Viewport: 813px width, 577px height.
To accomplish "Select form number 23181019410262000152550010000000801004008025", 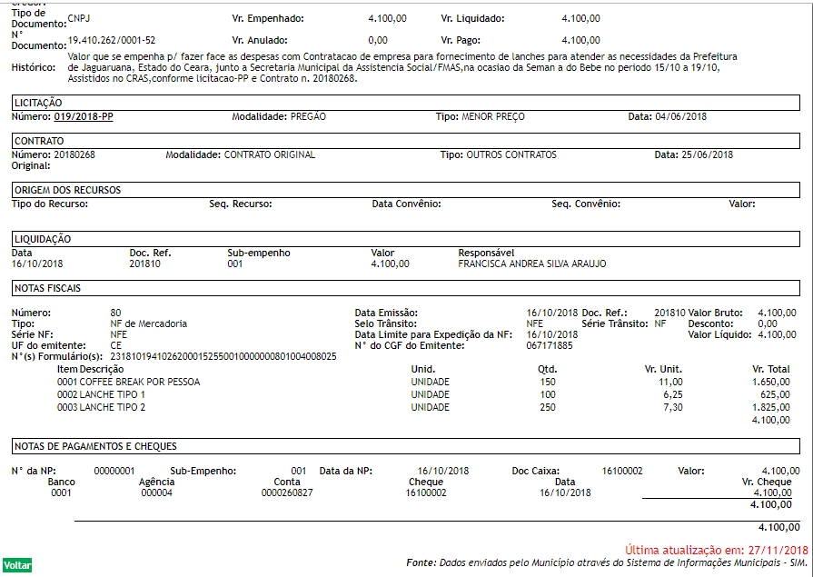I will pyautogui.click(x=223, y=356).
